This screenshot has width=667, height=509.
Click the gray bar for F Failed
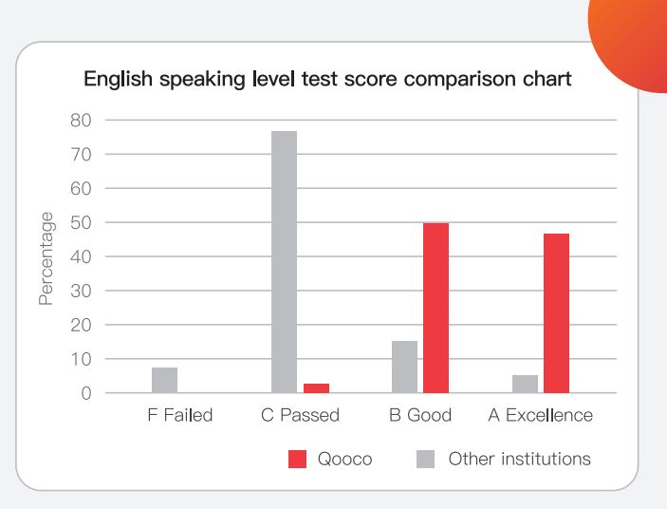tap(164, 380)
